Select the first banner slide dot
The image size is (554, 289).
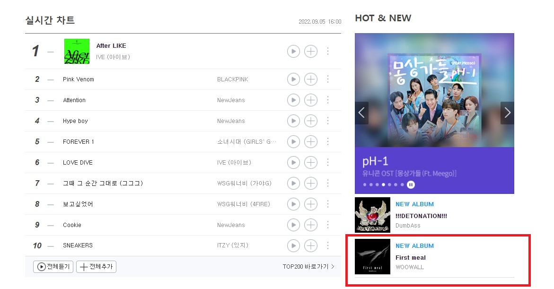click(x=365, y=184)
